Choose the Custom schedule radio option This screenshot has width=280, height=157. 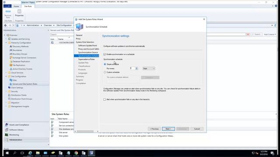105,72
